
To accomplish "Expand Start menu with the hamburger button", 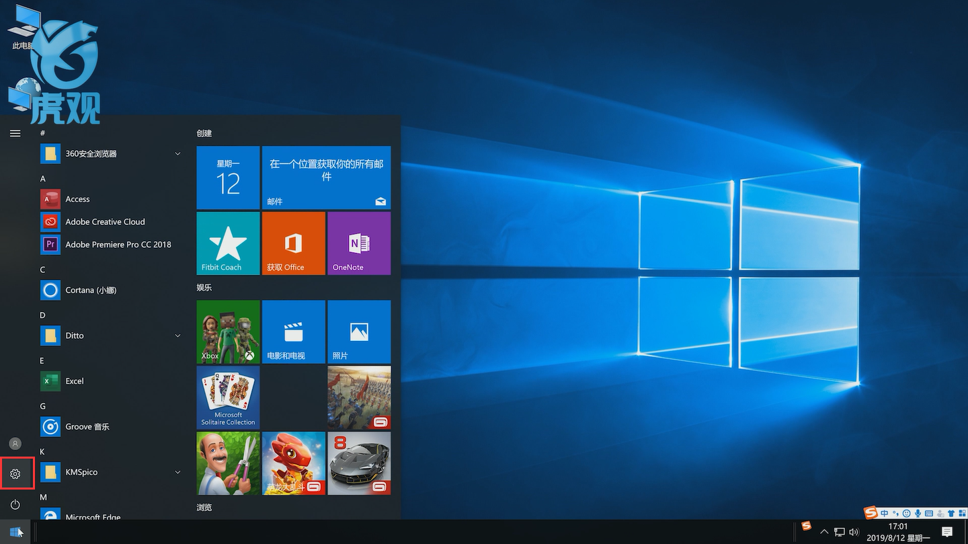I will pyautogui.click(x=15, y=133).
